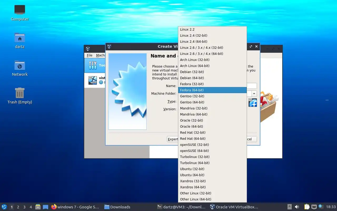Open Firefox windows 7 Google taskbar item
The image size is (337, 211).
[x=76, y=207]
